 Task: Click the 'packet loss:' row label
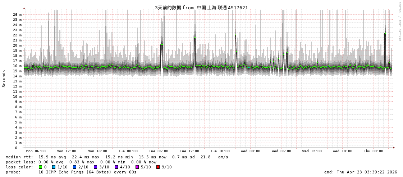click(x=21, y=162)
